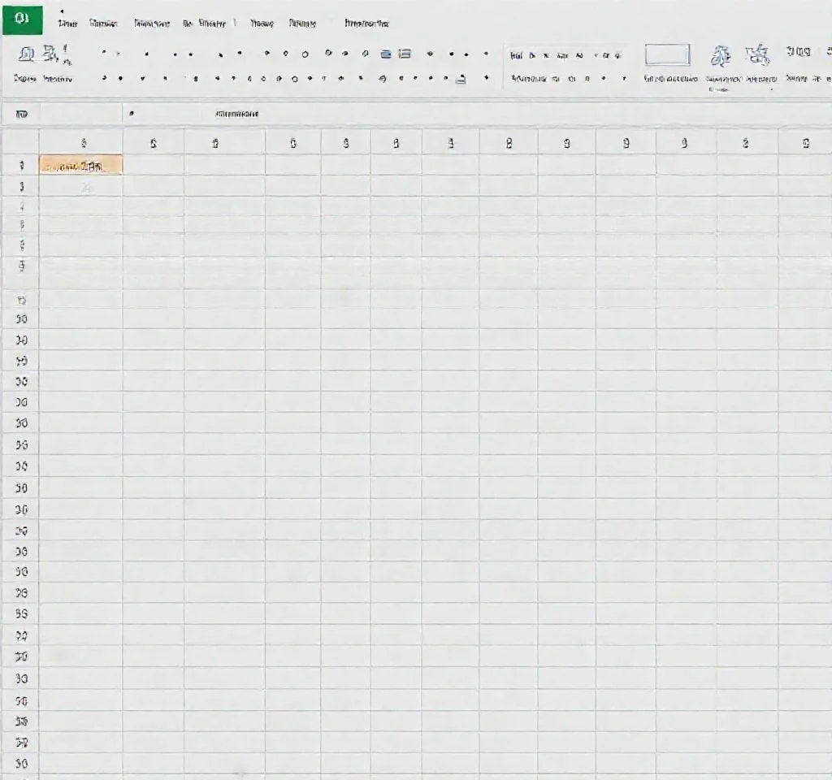Click the blue lines icon at the end of the top icon row
The width and height of the screenshot is (832, 780).
[x=405, y=54]
